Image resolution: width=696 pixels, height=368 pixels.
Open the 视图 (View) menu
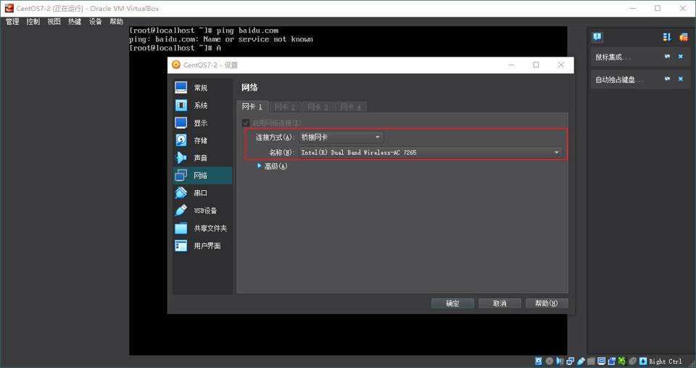[x=54, y=22]
